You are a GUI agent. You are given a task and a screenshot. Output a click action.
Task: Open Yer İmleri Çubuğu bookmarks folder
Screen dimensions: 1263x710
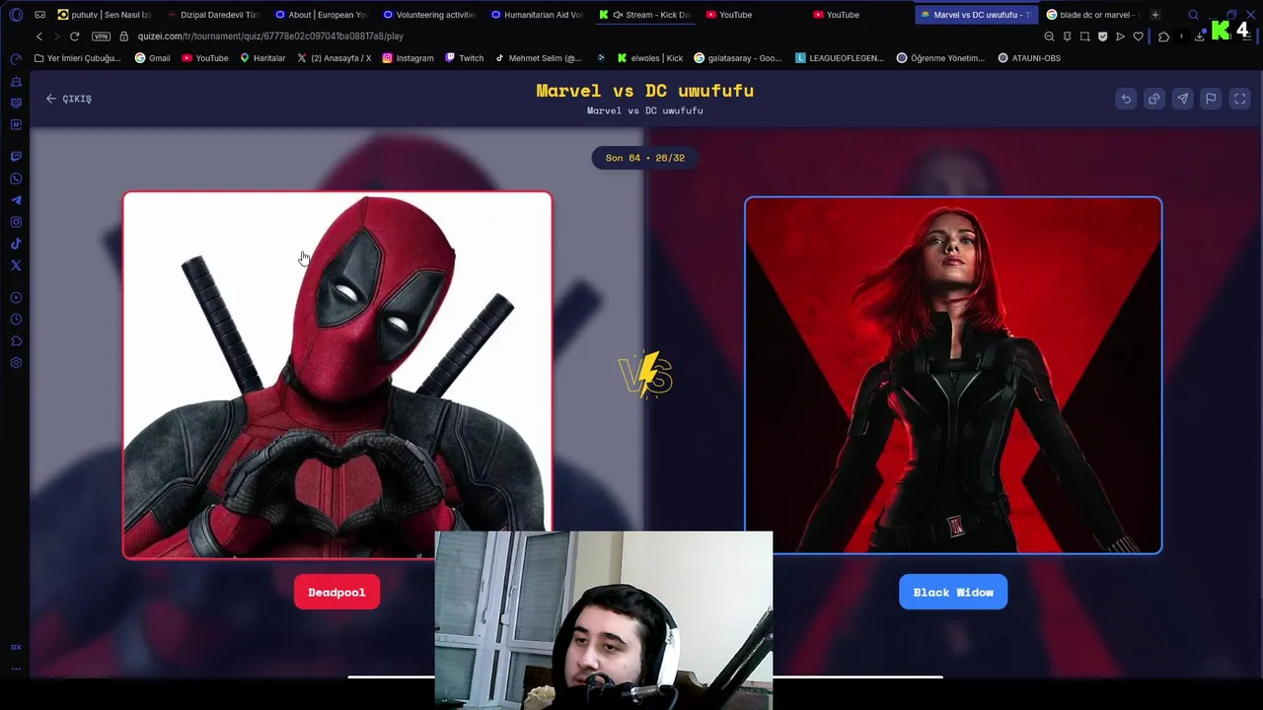point(77,58)
